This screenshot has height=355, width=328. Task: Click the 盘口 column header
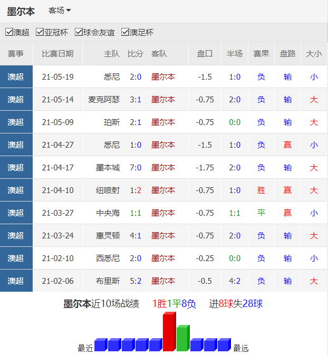(205, 54)
